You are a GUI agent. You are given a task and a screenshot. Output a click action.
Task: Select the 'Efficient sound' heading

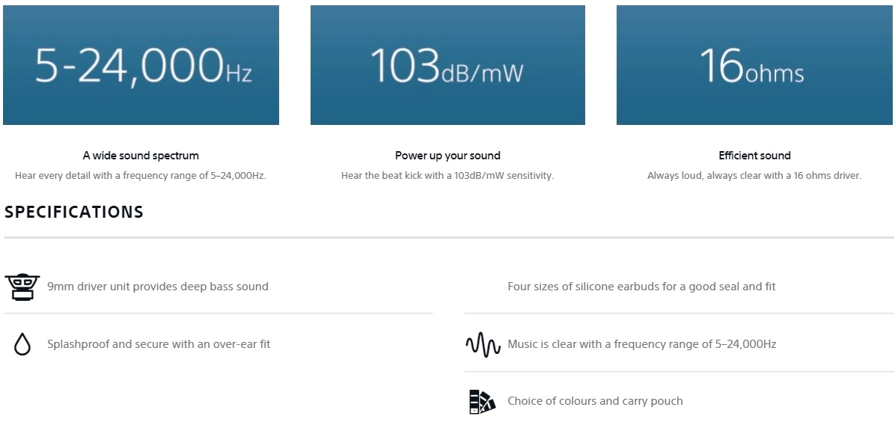754,156
